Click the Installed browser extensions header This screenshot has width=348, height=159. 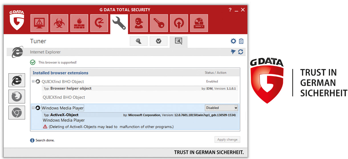pos(60,73)
